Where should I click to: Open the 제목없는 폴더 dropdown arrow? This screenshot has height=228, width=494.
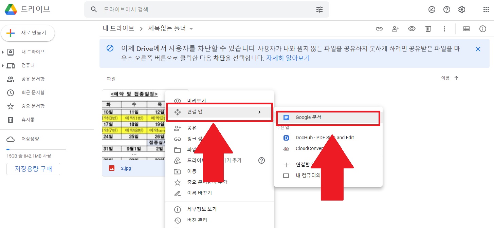coord(191,29)
